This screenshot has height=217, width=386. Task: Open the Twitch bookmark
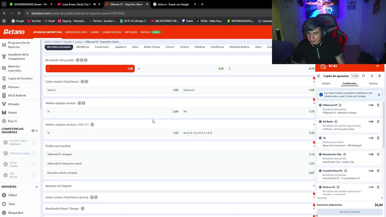tap(187, 21)
